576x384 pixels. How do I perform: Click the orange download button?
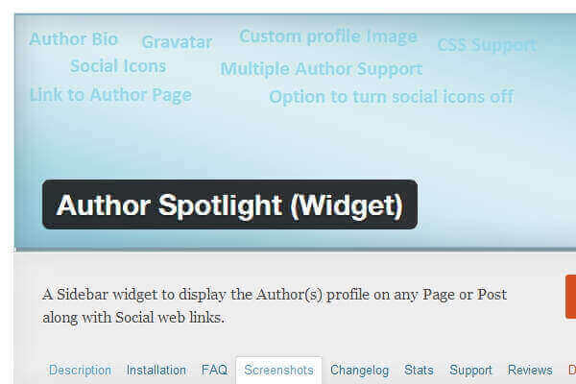571,297
